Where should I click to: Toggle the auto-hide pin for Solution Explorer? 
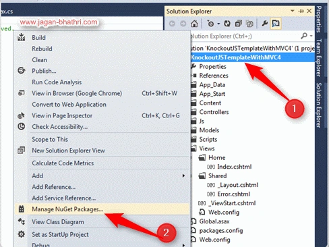[x=301, y=11]
